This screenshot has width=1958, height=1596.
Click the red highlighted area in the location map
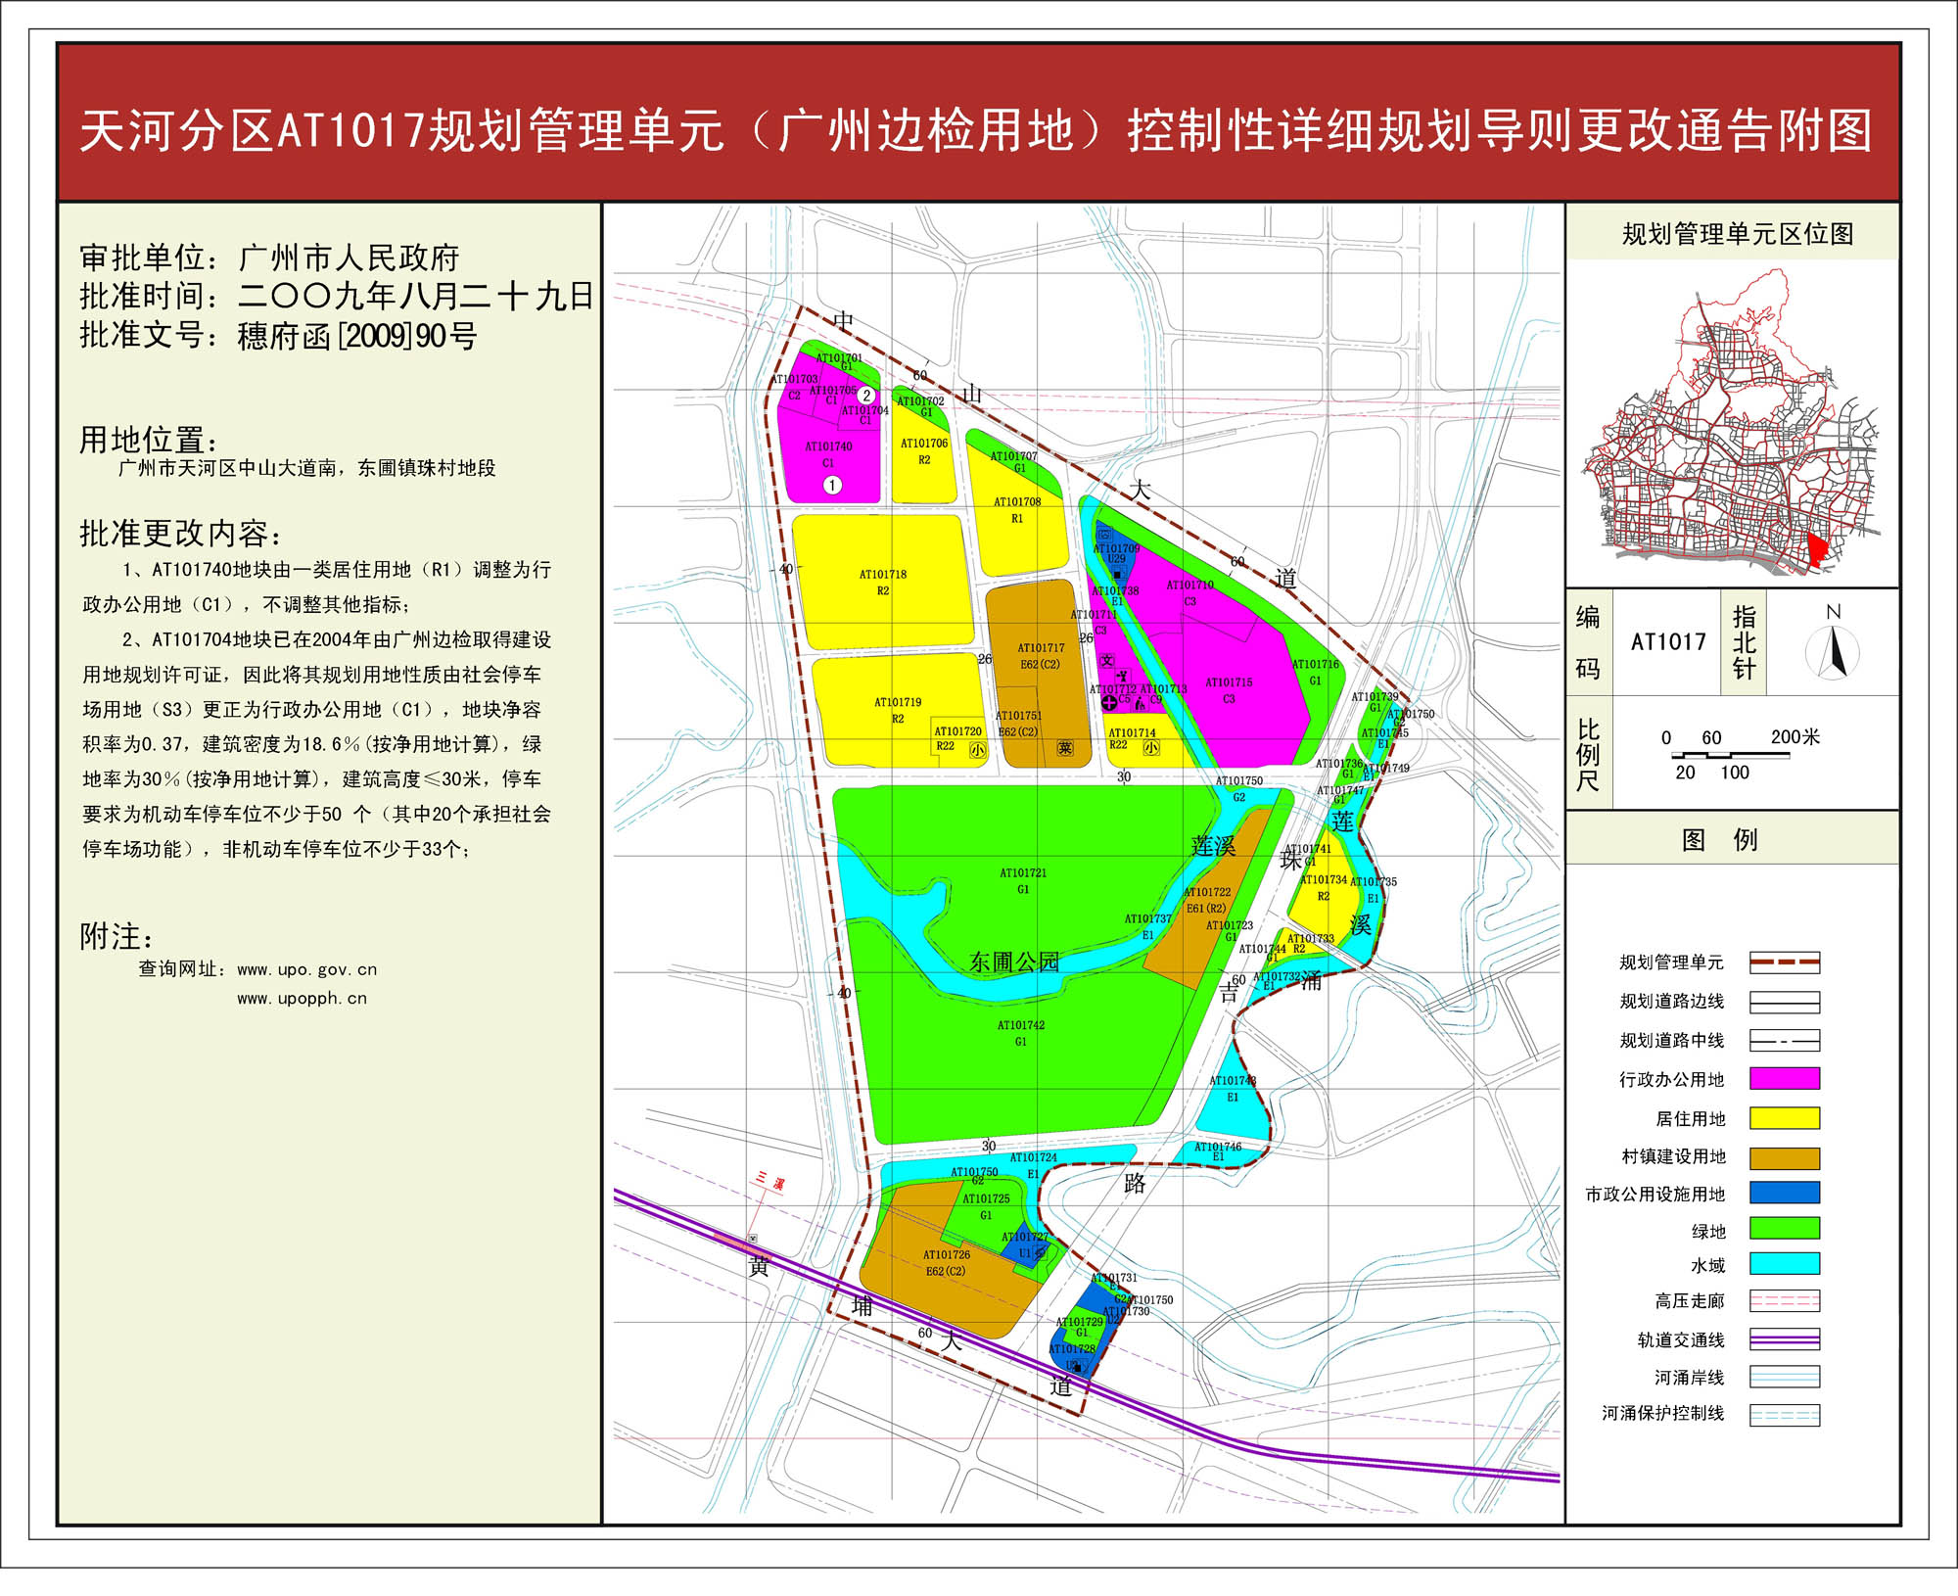coord(1816,549)
